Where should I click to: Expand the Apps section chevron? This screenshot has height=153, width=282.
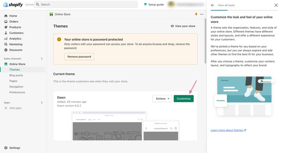(42, 103)
